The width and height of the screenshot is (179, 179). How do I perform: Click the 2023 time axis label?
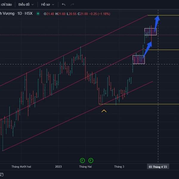[x=58, y=167]
